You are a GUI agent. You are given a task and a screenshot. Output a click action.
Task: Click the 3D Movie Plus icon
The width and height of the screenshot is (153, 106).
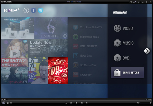point(76,65)
